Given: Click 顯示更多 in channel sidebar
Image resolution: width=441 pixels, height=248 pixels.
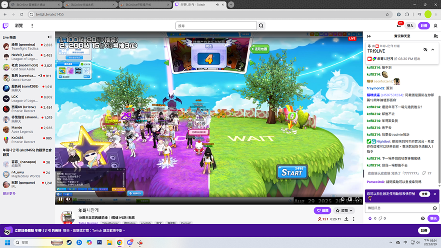Looking at the screenshot, I should pos(9,193).
